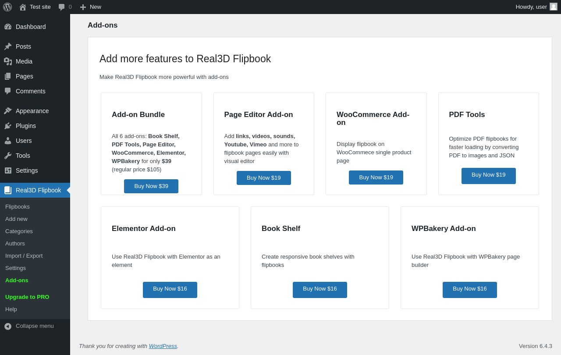Open the Flipbooks submenu item
This screenshot has width=561, height=355.
click(x=18, y=207)
